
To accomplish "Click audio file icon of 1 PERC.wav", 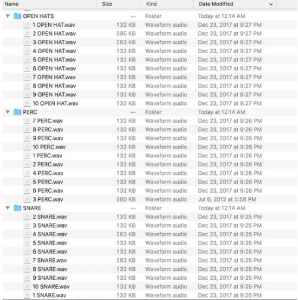I will (x=27, y=156).
